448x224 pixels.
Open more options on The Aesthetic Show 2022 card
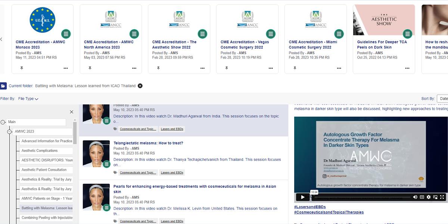click(202, 68)
